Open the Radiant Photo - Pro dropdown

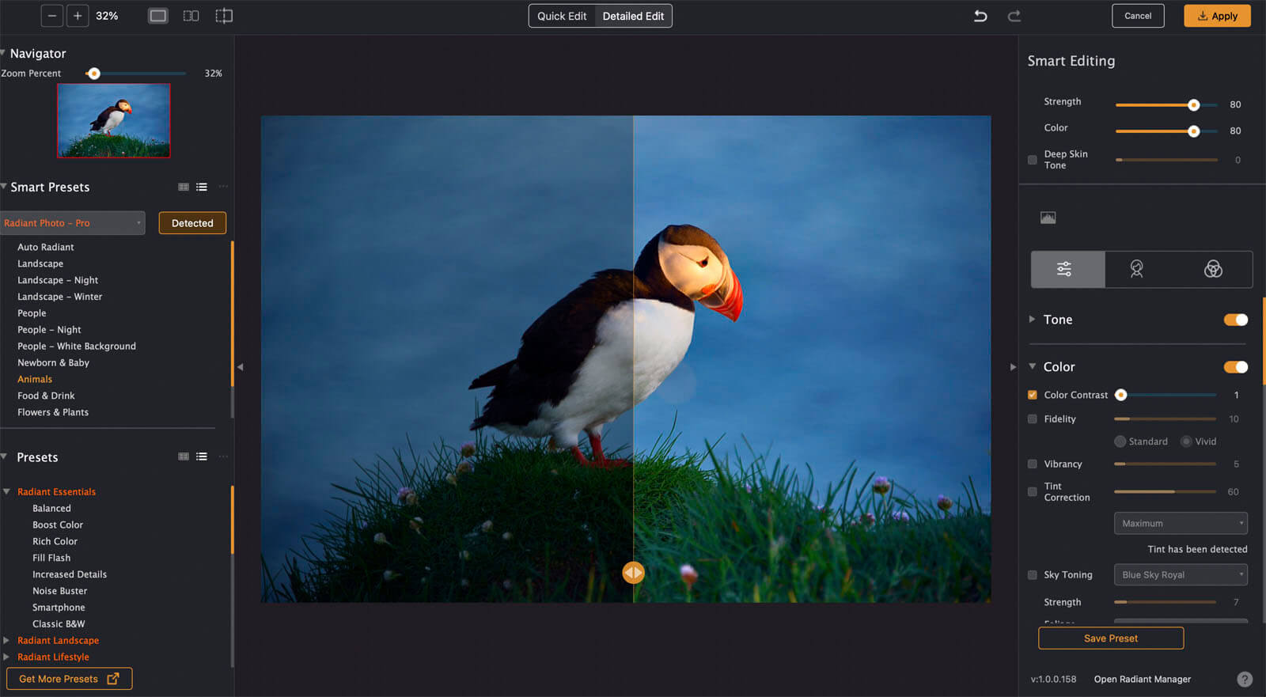73,223
